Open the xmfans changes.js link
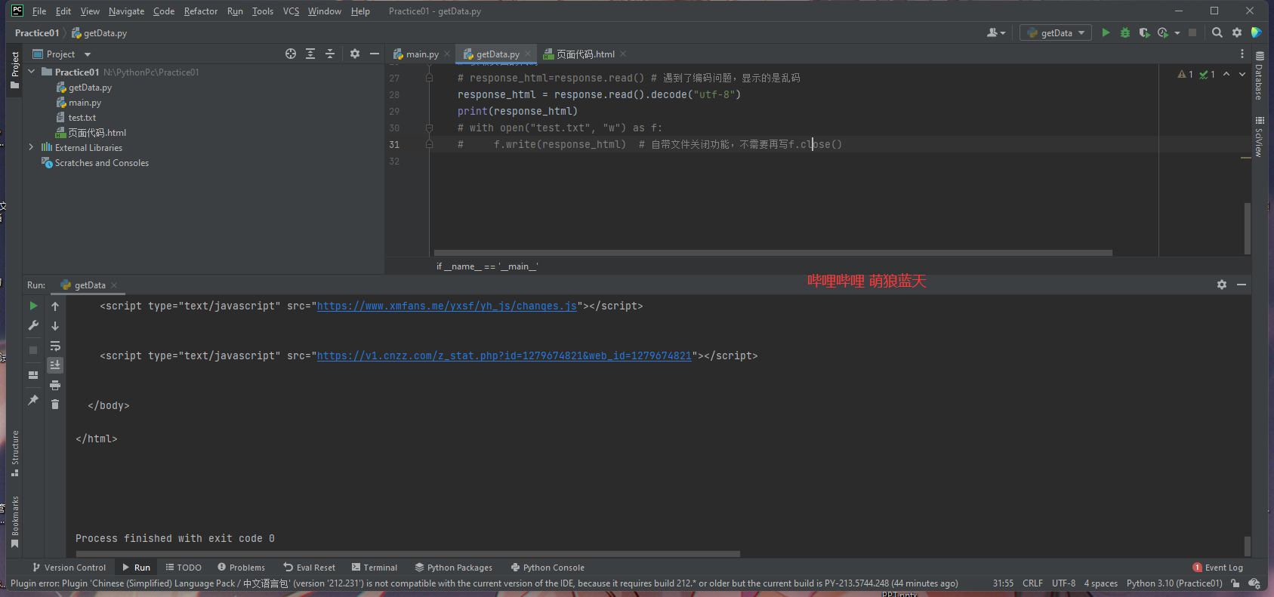Screen dimensions: 1274x597 coord(447,306)
